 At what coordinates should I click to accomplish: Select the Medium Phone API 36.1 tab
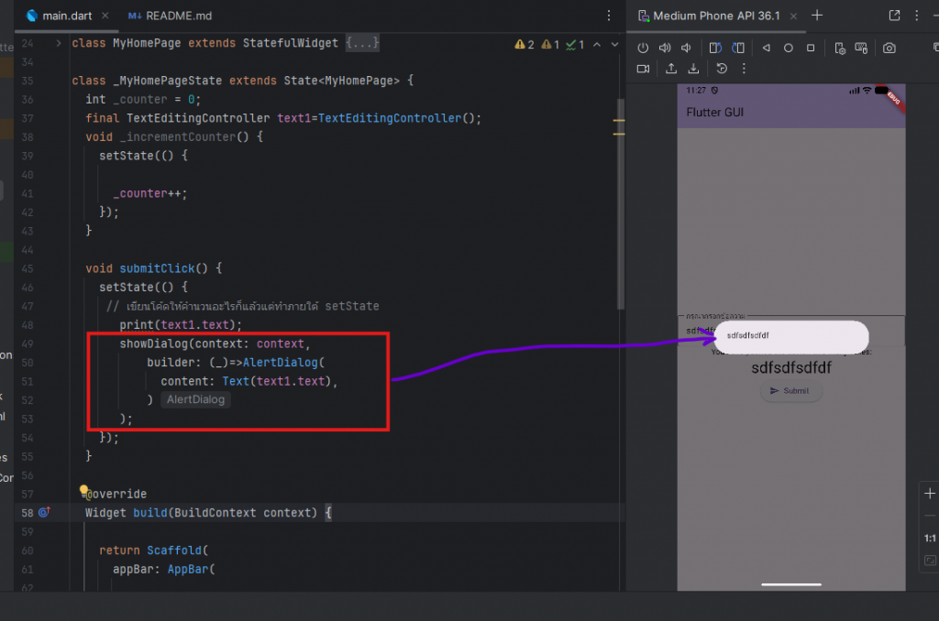(x=718, y=16)
